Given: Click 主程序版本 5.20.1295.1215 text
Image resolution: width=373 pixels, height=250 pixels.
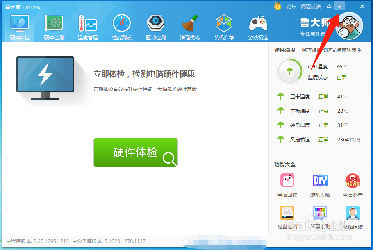Looking at the screenshot, I should [x=37, y=241].
